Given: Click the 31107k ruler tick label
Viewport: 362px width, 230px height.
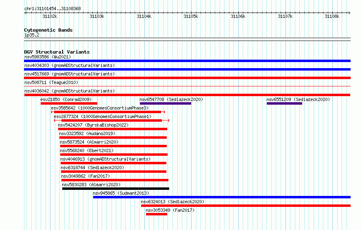Looking at the screenshot, I should (285, 16).
